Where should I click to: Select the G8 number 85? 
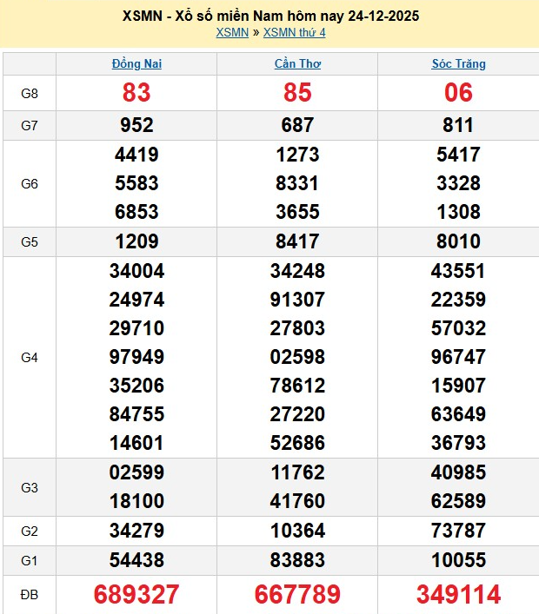click(x=297, y=93)
